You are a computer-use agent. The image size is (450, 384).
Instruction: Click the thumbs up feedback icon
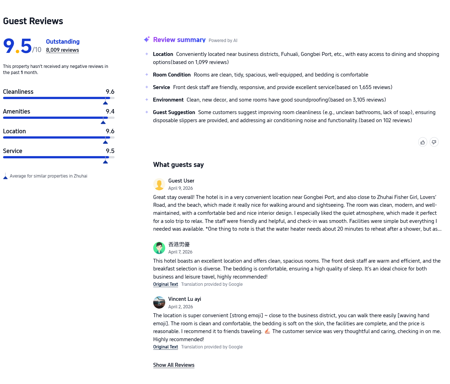click(422, 142)
